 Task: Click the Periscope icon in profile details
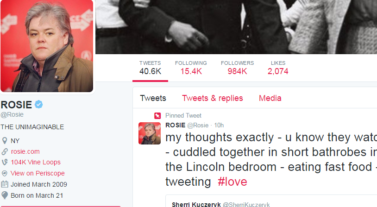click(x=5, y=173)
